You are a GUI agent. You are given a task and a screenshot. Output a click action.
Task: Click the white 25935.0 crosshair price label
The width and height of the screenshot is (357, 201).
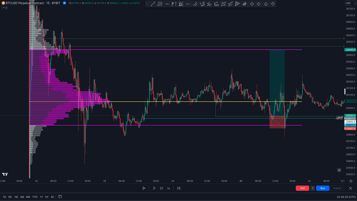[x=350, y=122]
